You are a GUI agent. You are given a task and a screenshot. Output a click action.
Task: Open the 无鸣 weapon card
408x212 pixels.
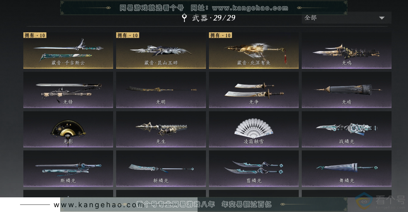[x=347, y=51]
